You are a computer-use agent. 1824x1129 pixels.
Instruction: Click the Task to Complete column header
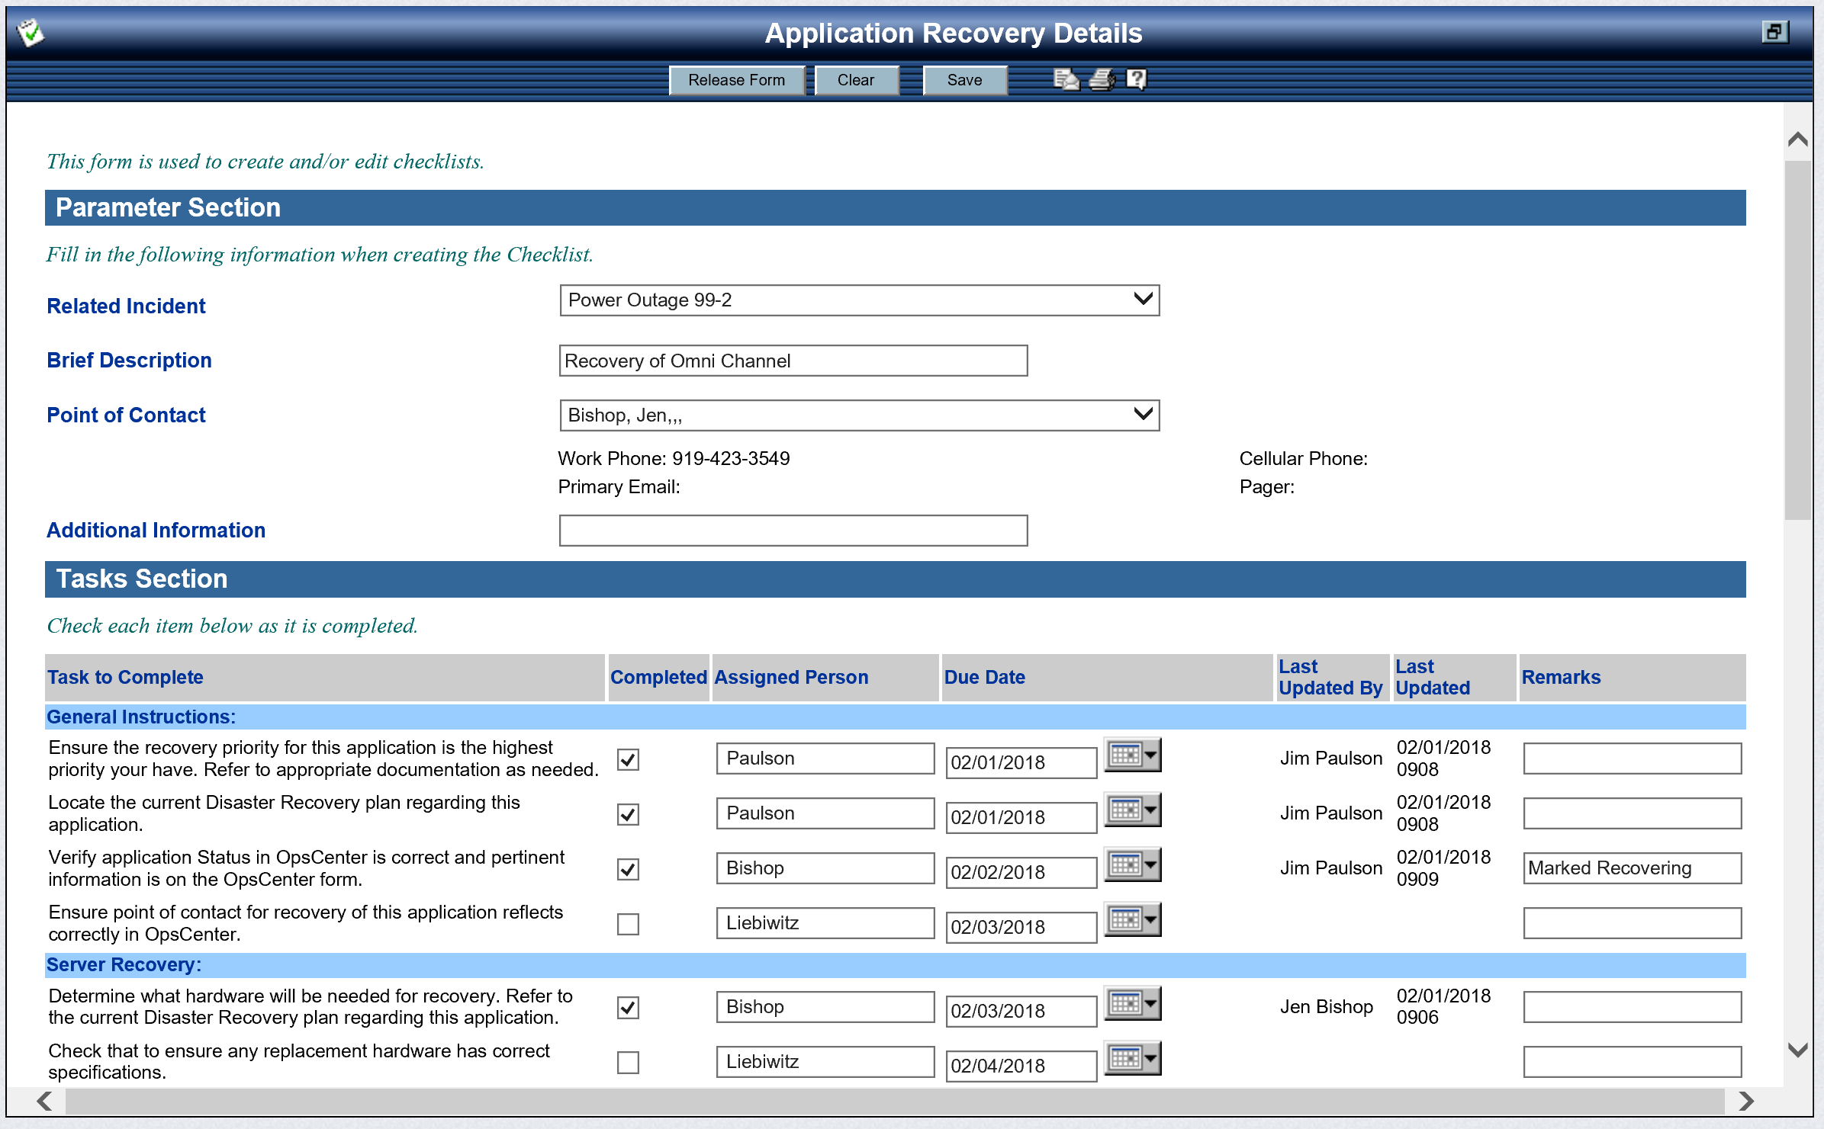coord(126,678)
